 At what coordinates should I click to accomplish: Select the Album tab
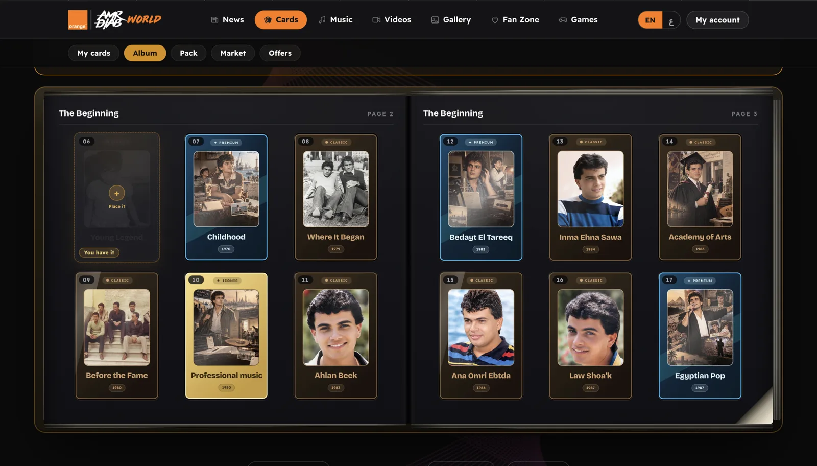pos(145,53)
